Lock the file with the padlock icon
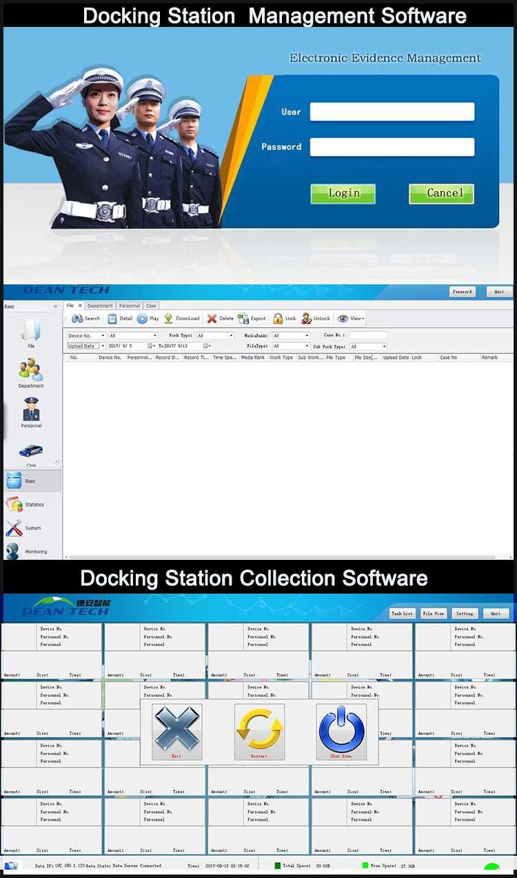 pyautogui.click(x=278, y=319)
